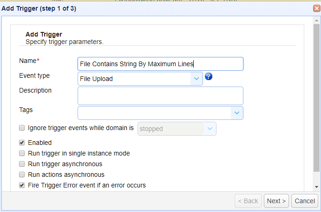The image size is (321, 212).
Task: Open the domain state dropdown showing stopped
Action: pos(210,129)
